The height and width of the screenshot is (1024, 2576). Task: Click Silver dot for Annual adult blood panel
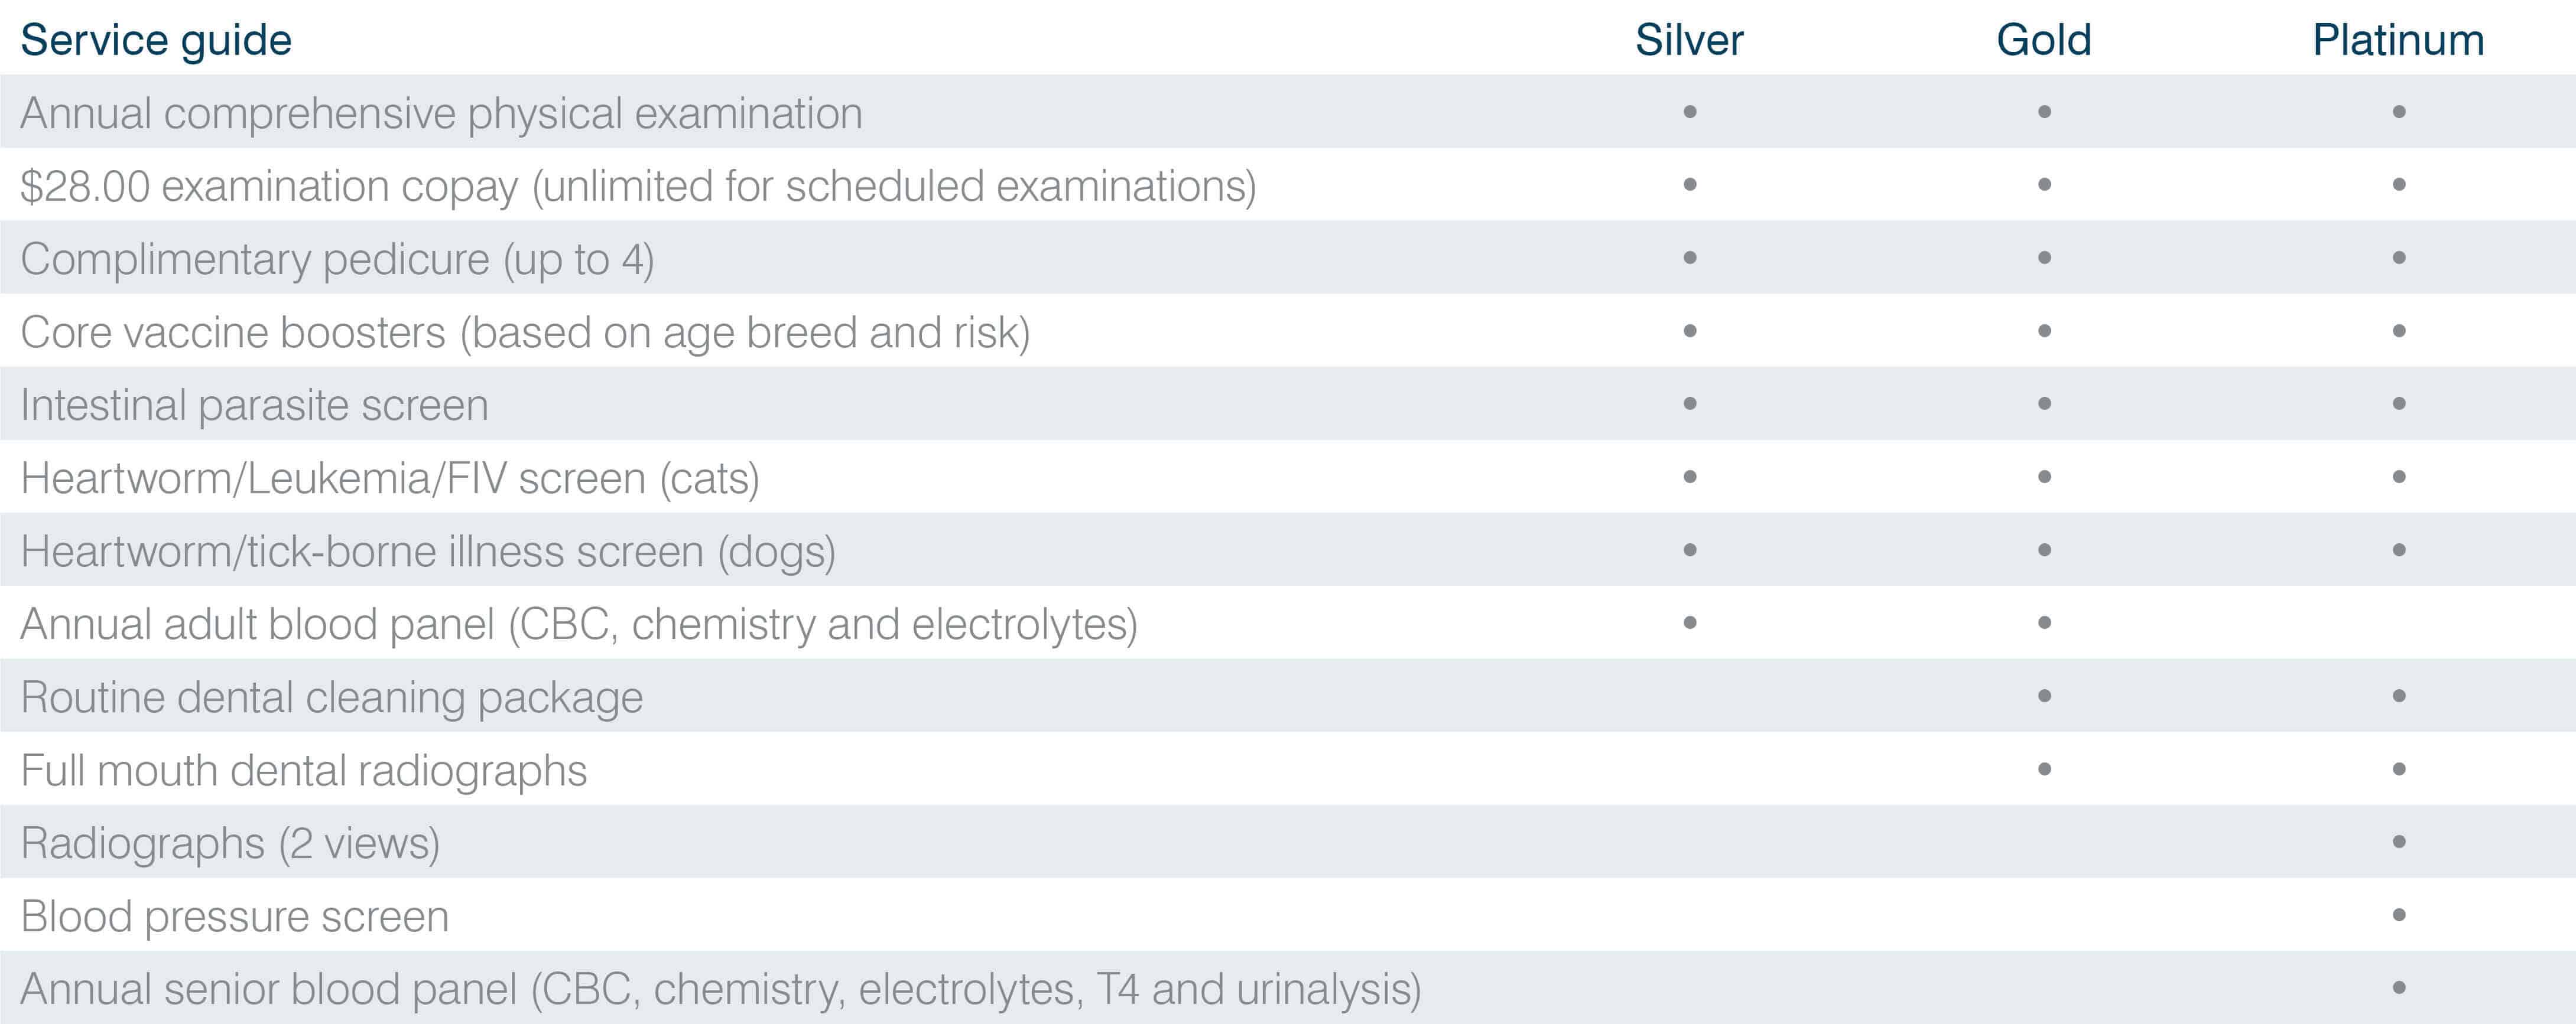[1690, 622]
